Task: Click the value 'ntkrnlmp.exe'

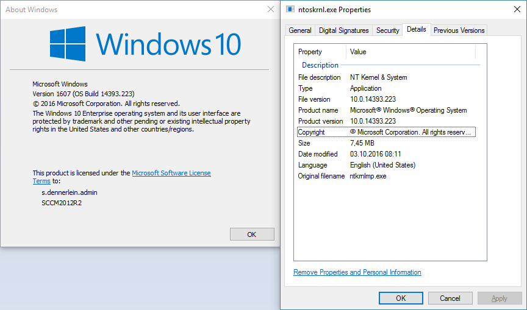Action: point(368,176)
